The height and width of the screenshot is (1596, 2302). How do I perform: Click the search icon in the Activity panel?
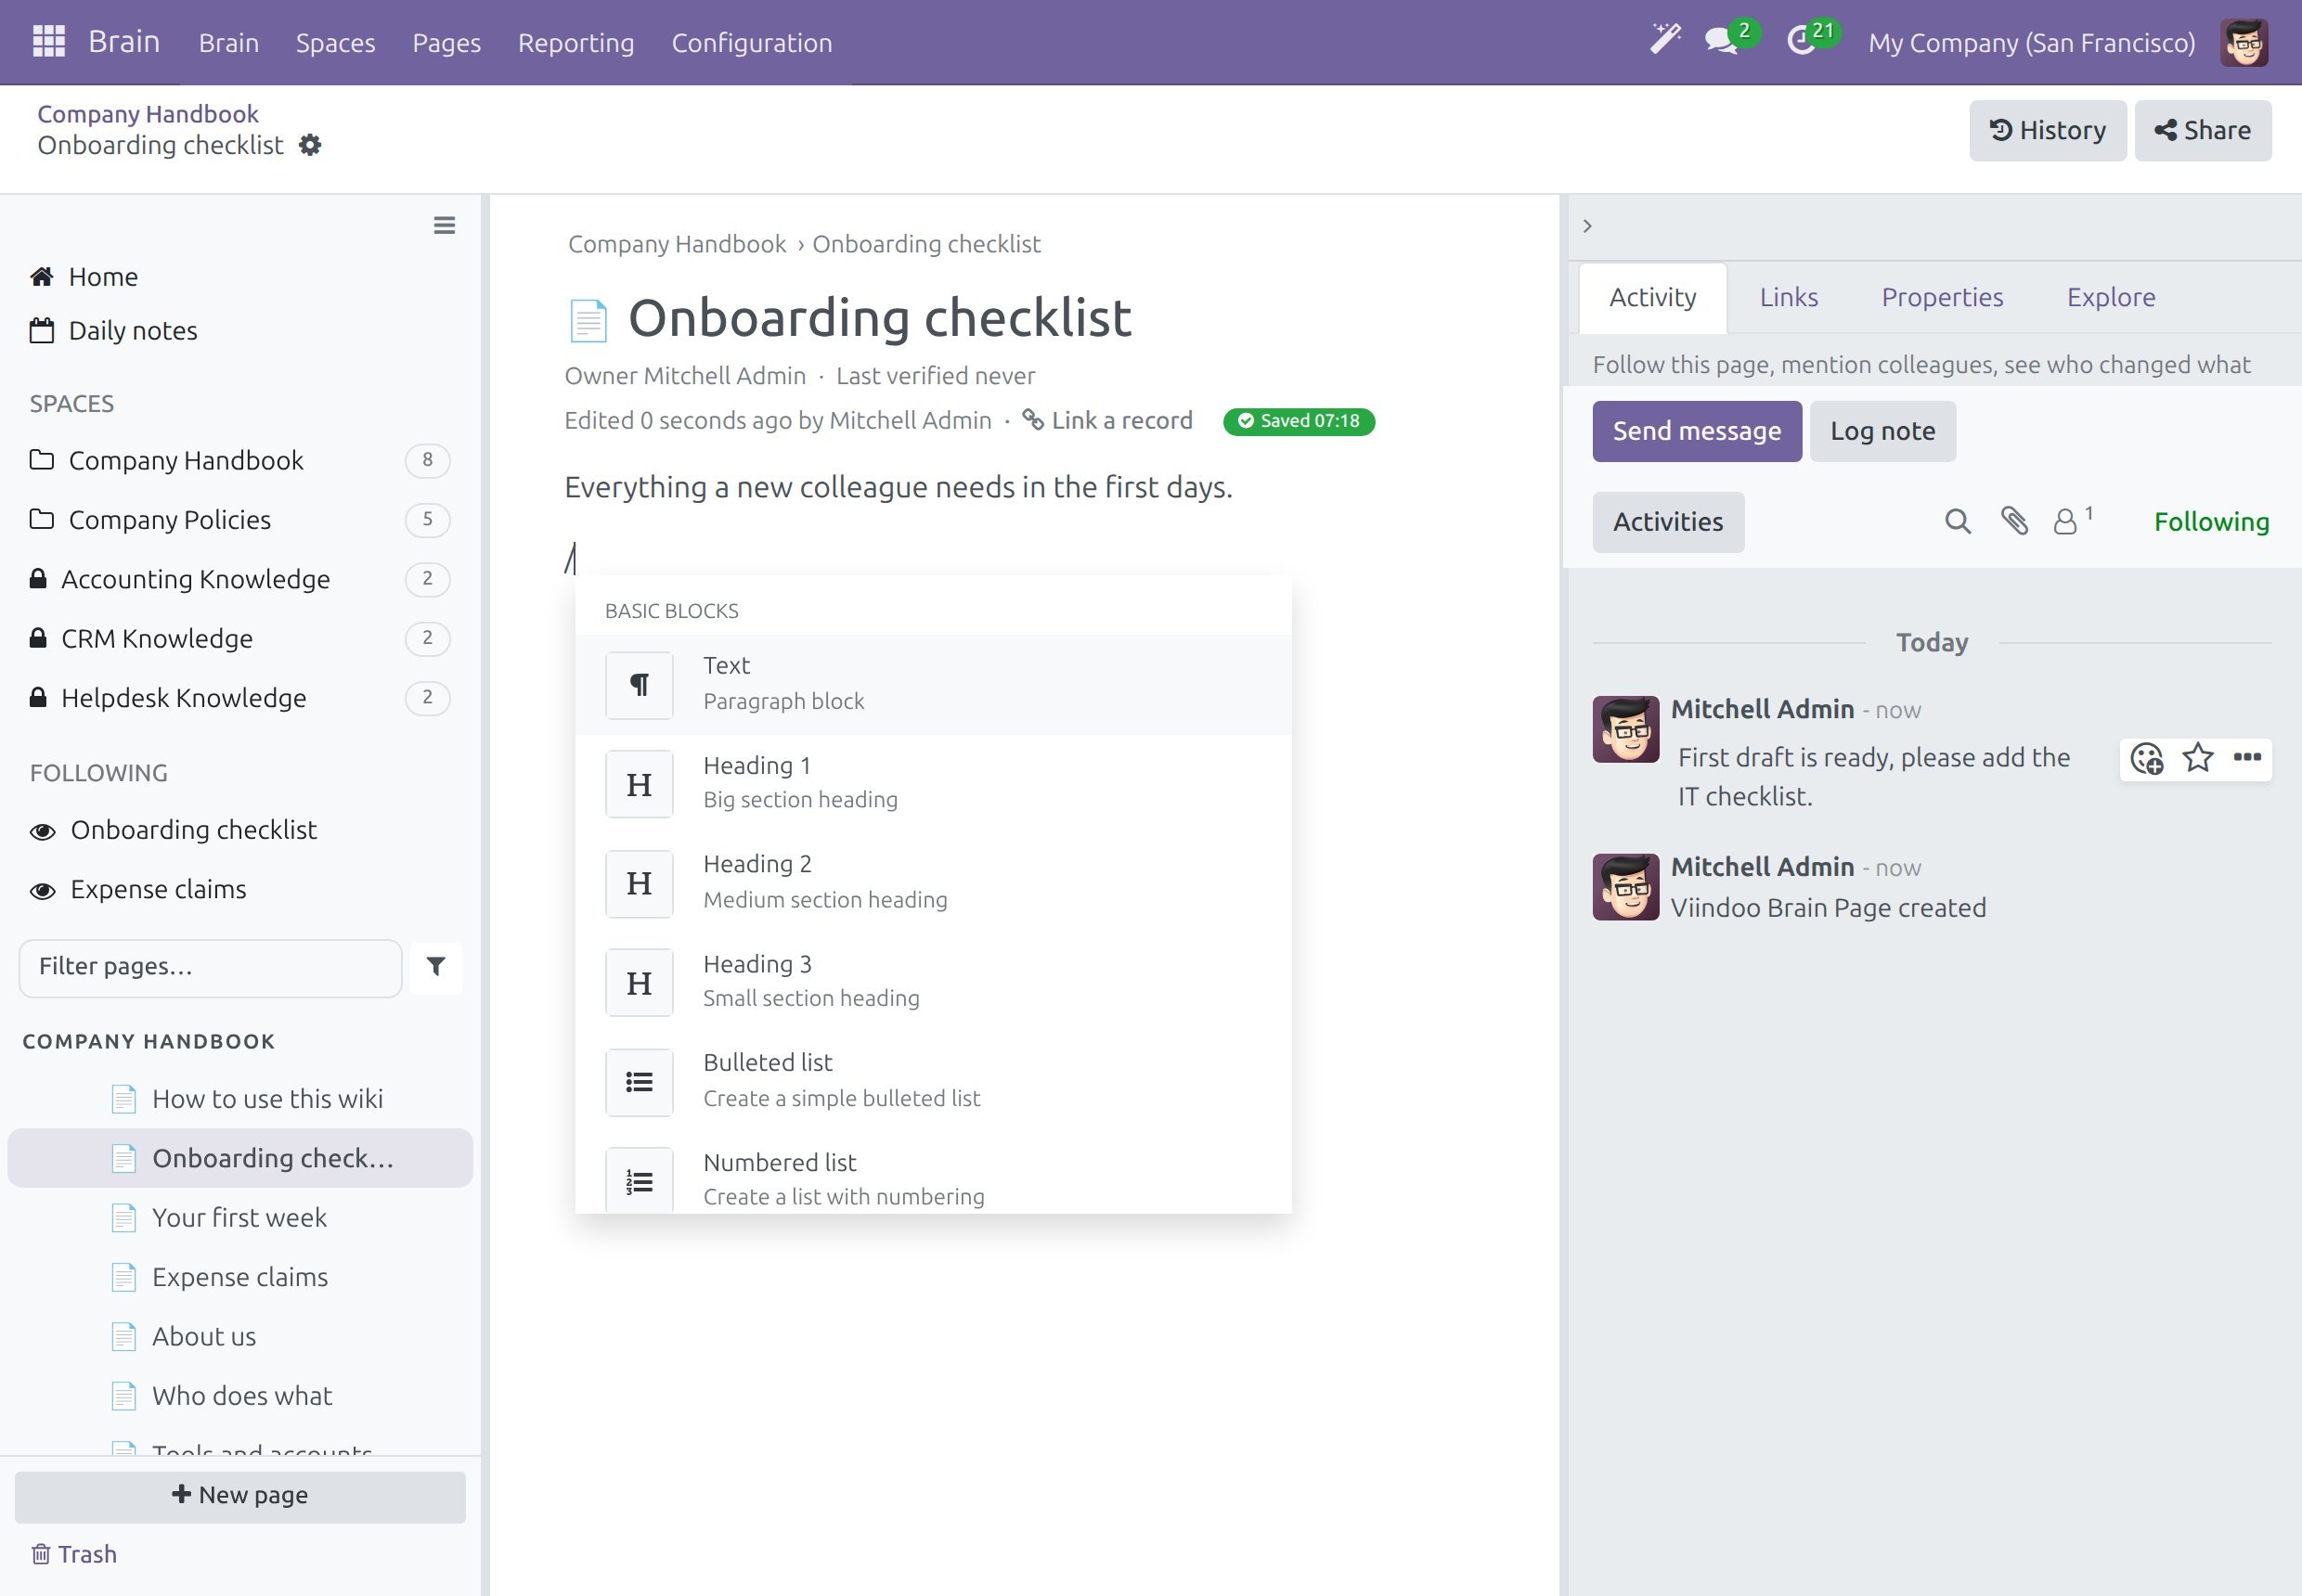tap(1957, 521)
